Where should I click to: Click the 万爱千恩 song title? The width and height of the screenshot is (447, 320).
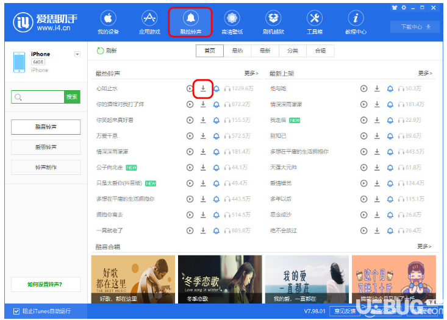107,136
